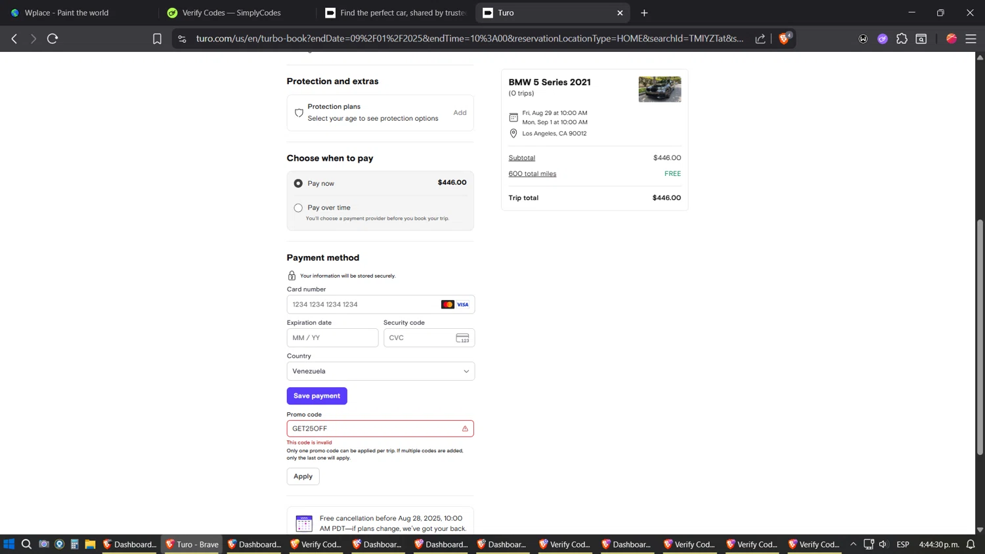Viewport: 985px width, 554px height.
Task: Click the trip dates calendar icon
Action: coord(514,117)
